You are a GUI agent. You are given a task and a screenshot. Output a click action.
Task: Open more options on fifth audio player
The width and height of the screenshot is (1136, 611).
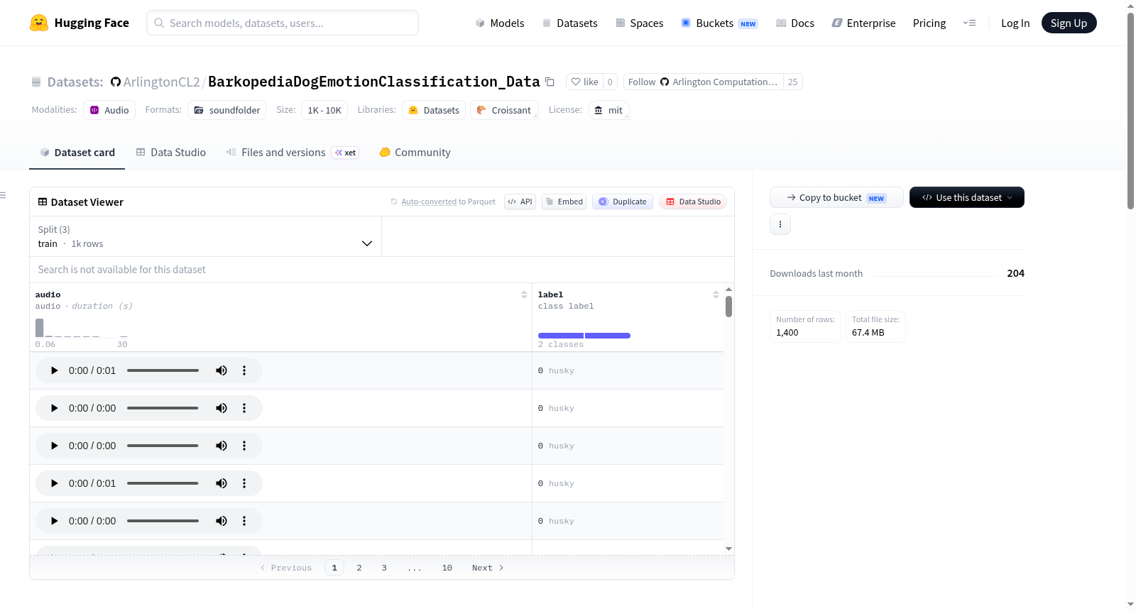tap(244, 521)
